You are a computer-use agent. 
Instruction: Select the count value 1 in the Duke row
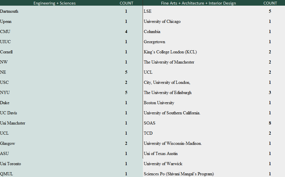(126, 103)
